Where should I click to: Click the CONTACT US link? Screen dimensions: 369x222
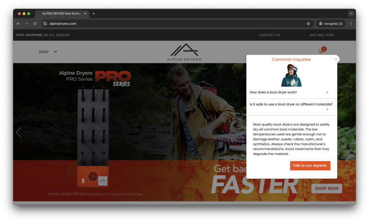coord(269,35)
